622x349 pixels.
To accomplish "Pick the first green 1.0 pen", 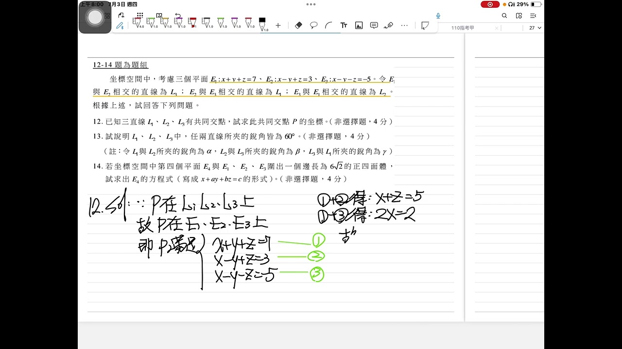I will [x=151, y=23].
